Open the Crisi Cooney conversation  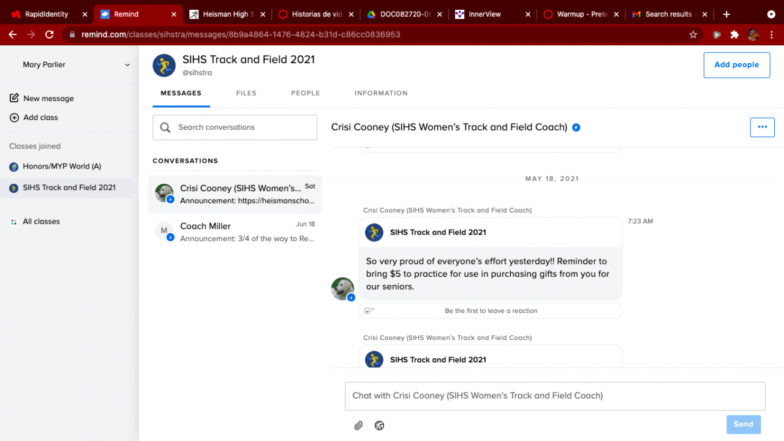[x=235, y=194]
